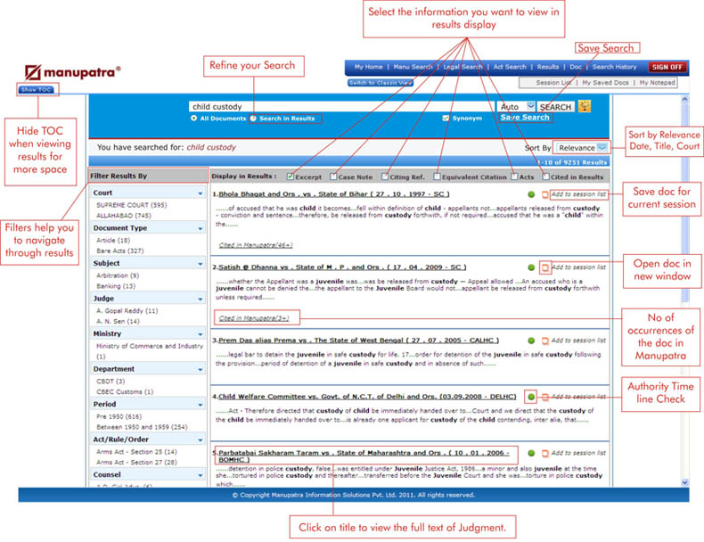Open Session List link
Image resolution: width=704 pixels, height=542 pixels.
pos(553,83)
